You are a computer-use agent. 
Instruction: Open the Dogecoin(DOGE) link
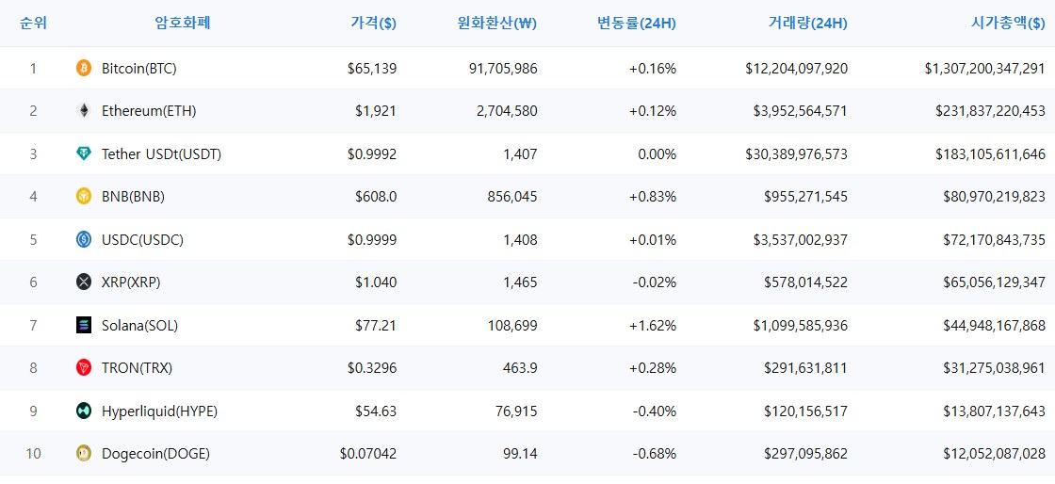pyautogui.click(x=156, y=454)
